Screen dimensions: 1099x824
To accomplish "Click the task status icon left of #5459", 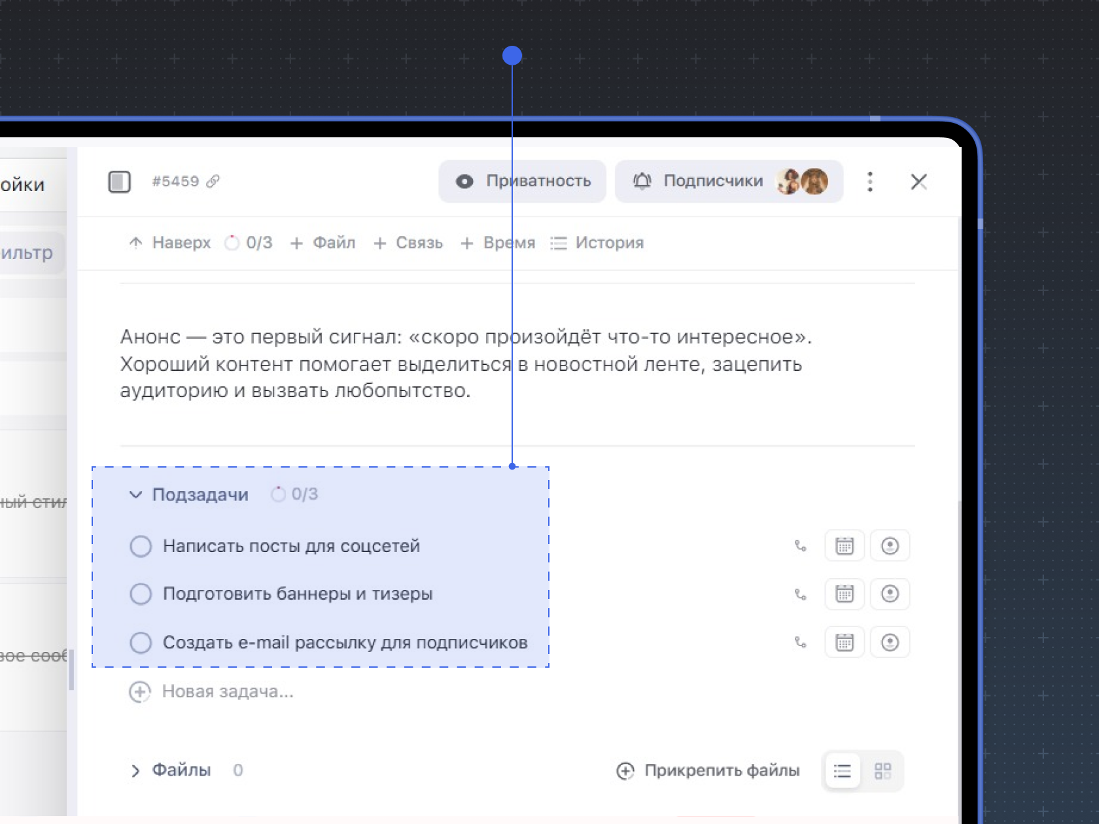I will 120,182.
